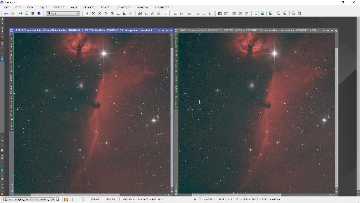Click the grey histogram icon beside the L-corner icon
Screen dimensions: 360x203
[x=124, y=13]
